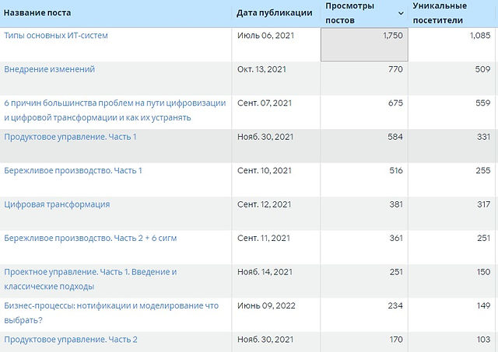Click the Название поста column header
The width and height of the screenshot is (498, 352).
[x=37, y=13]
